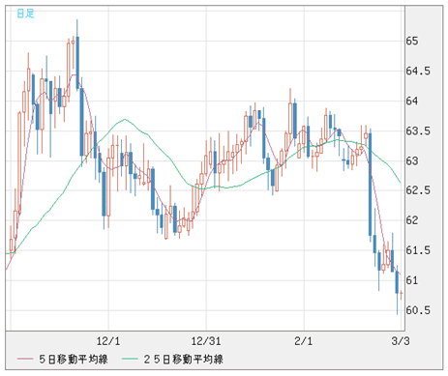Click the 63.5 price axis label
The height and width of the screenshot is (376, 448).
pos(418,131)
